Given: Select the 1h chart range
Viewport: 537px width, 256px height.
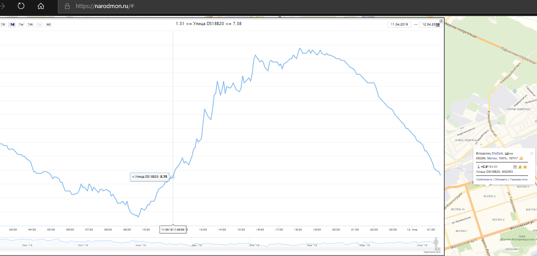Looking at the screenshot, I should pos(3,24).
